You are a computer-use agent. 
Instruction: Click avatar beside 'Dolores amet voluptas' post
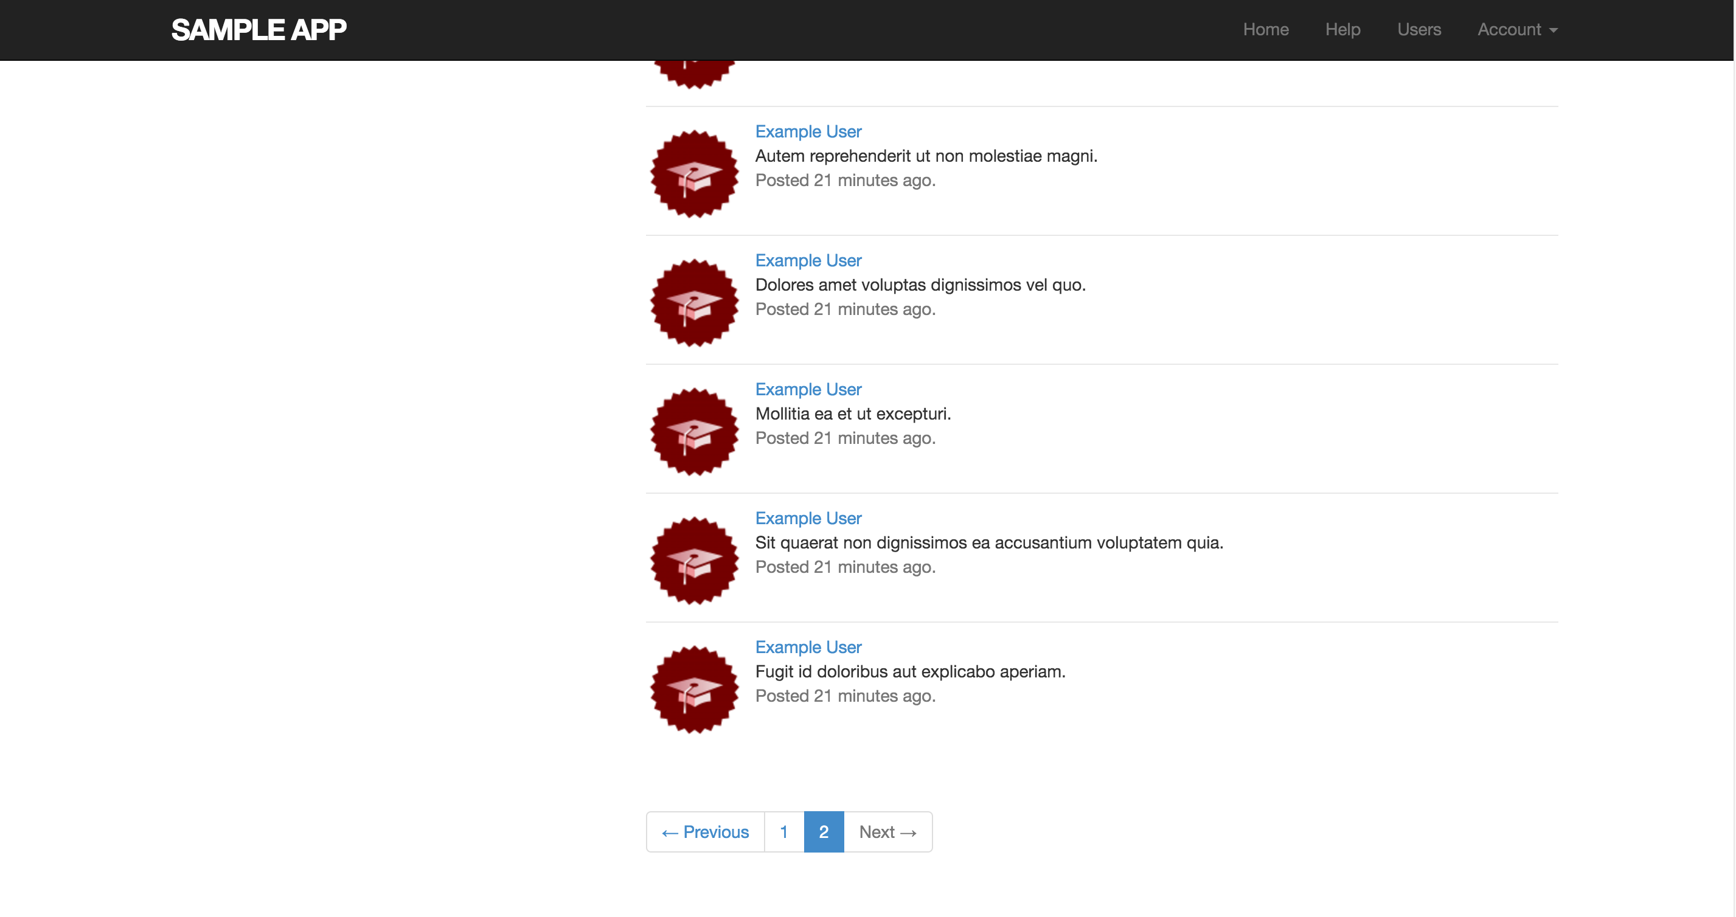[x=694, y=302]
